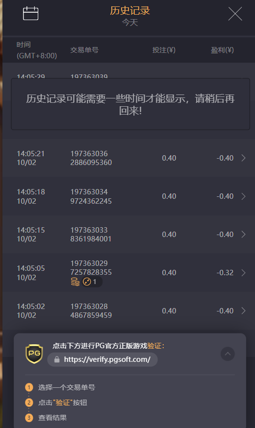255x428 pixels.
Task: Open chevron for the 14:05:15 record
Action: point(243,234)
